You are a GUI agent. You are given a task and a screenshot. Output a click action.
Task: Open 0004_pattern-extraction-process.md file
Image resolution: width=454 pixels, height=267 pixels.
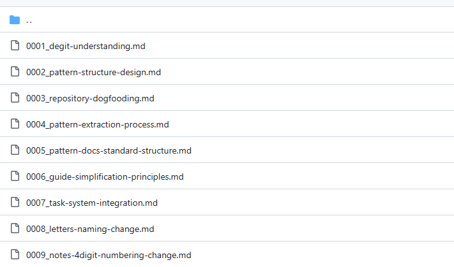pos(98,124)
